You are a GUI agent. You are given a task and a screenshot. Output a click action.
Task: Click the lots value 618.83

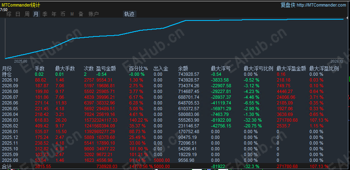click(41, 120)
